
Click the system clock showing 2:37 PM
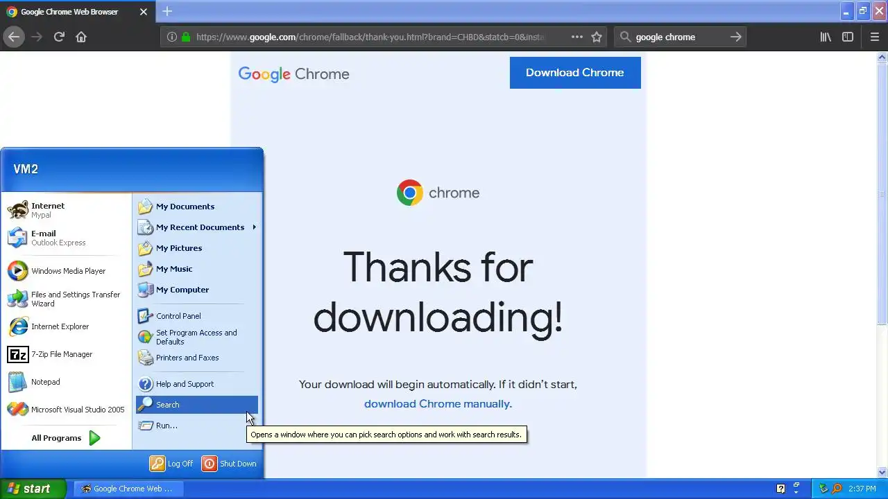coord(862,489)
